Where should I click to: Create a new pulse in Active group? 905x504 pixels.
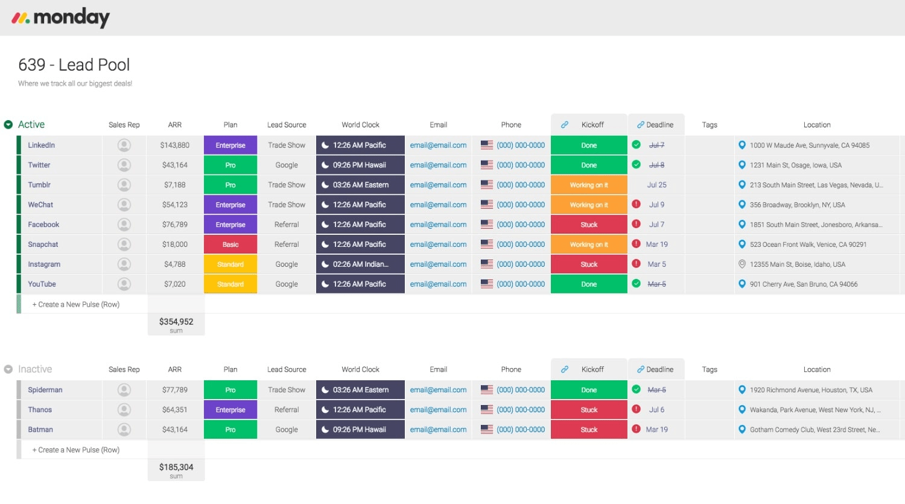(x=76, y=304)
